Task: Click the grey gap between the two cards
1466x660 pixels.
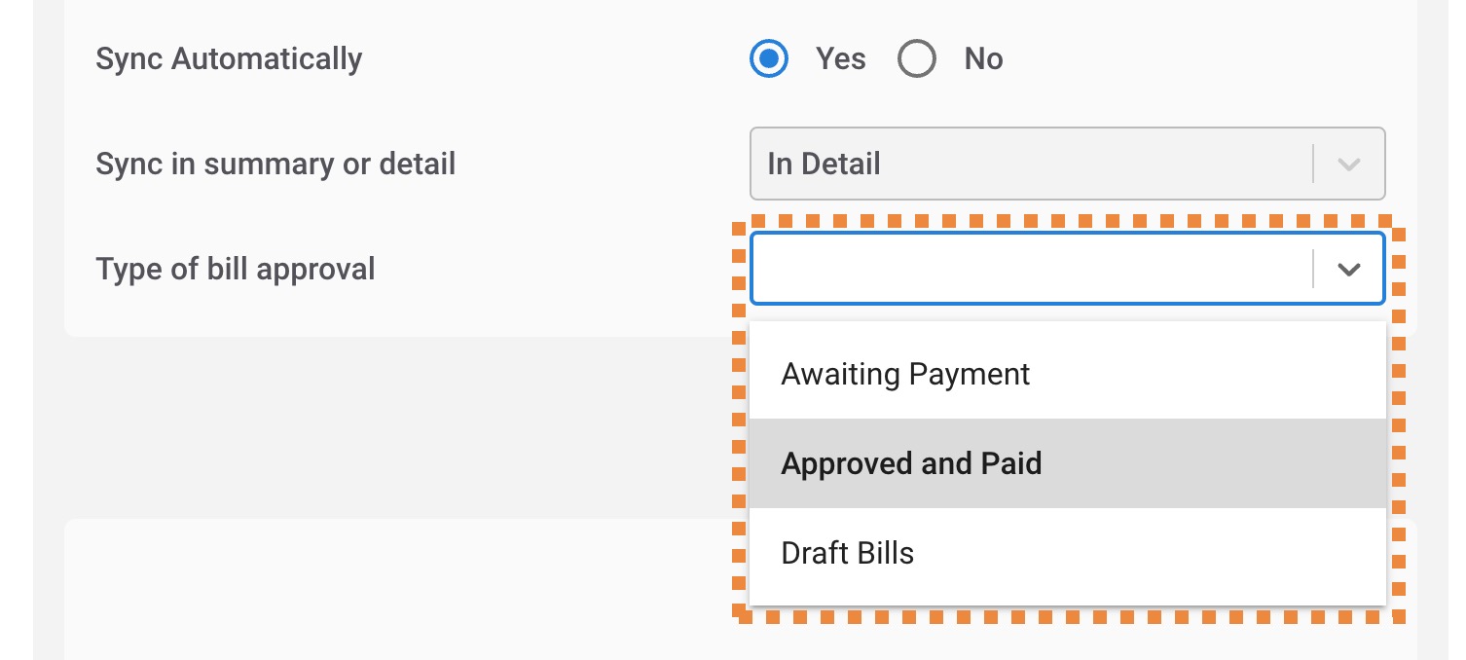Action: [x=389, y=428]
